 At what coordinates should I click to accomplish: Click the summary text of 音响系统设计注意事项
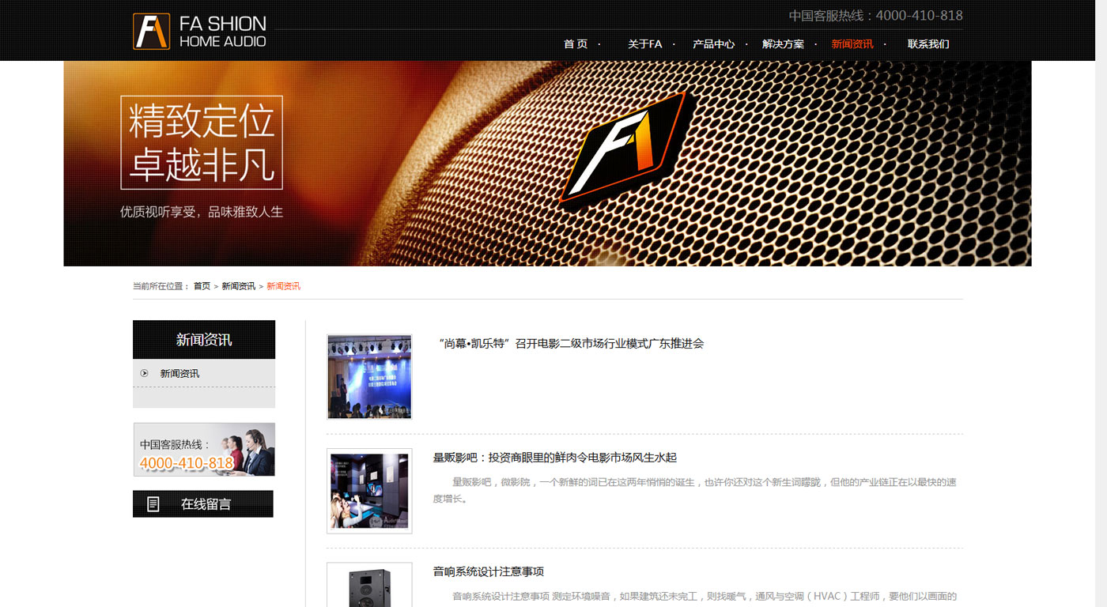click(704, 597)
